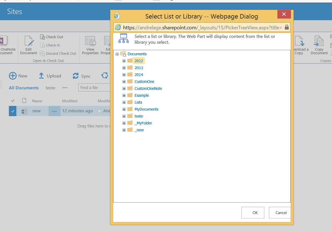The height and width of the screenshot is (232, 332).
Task: Select the View Properties icon
Action: (x=90, y=41)
